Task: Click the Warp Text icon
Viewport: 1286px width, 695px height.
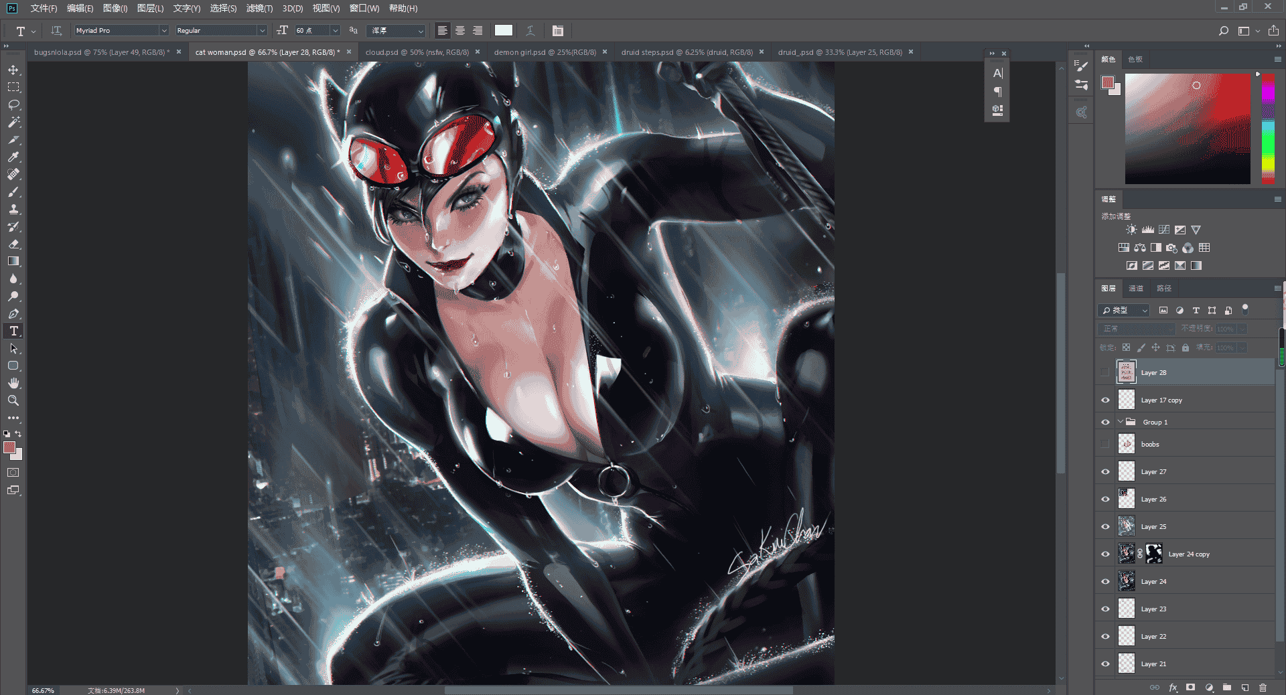Action: (x=530, y=30)
